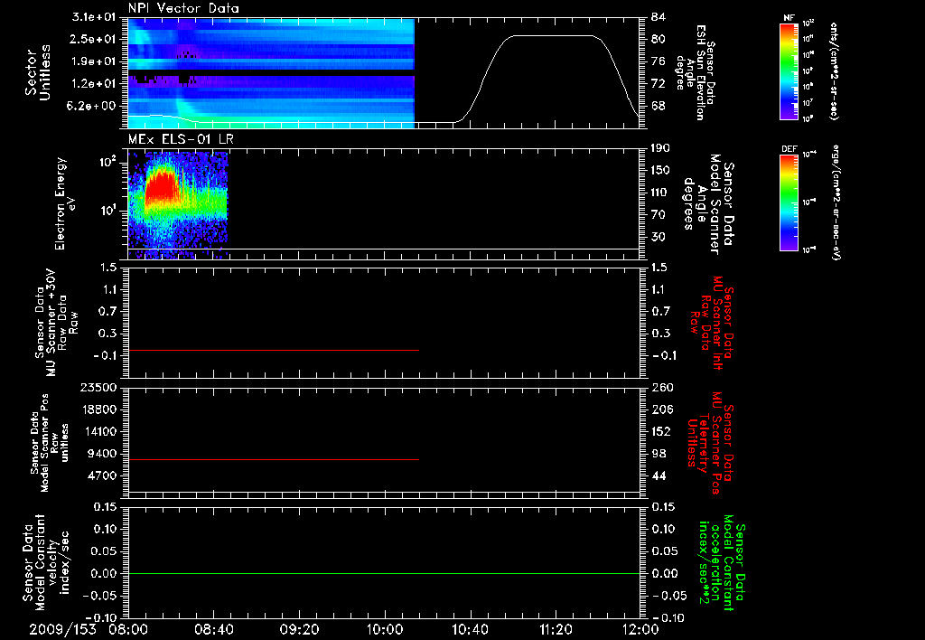Select the 'MEx ELS-01 LR' panel title
Screen dimensions: 925x640
(x=181, y=139)
